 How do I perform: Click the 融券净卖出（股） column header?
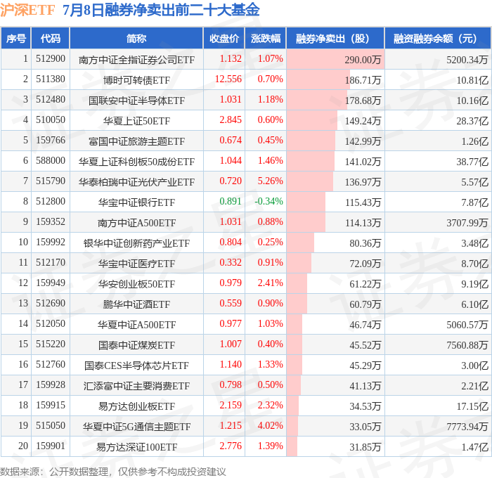coord(335,39)
